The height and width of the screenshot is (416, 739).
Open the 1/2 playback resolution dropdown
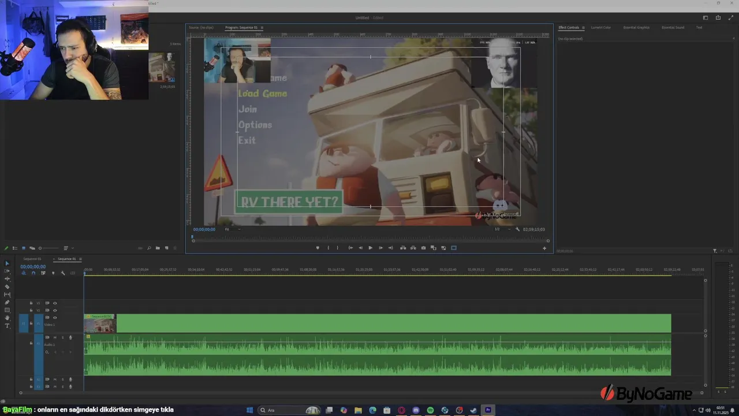pos(501,229)
